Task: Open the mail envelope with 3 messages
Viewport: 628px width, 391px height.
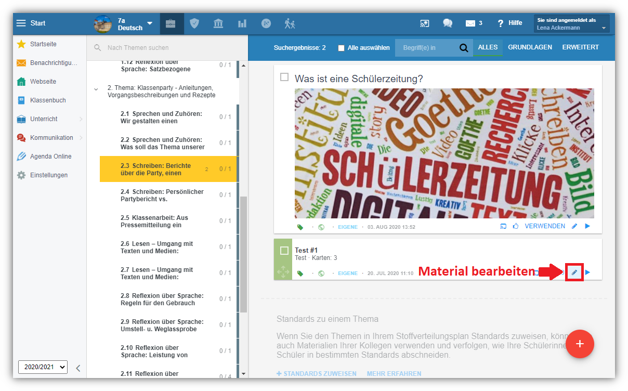Action: point(474,23)
